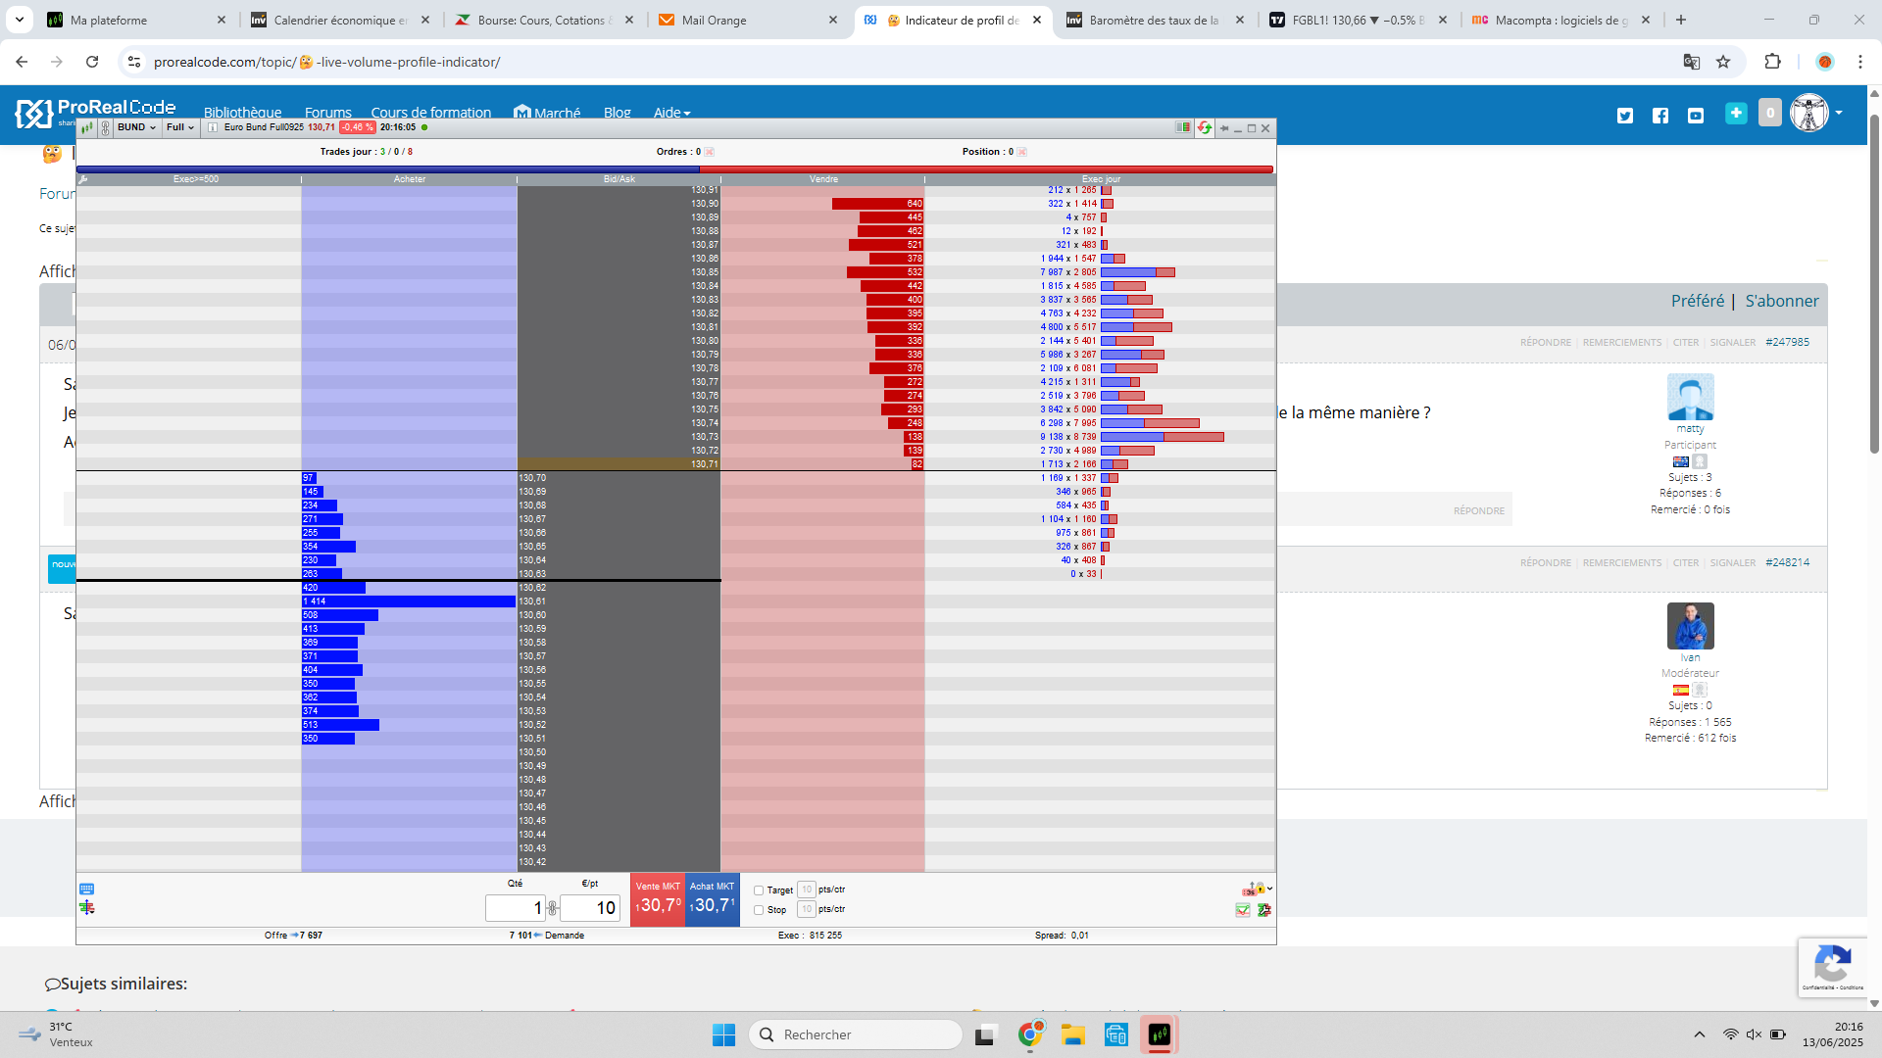Toggle the order book column layout icon
1882x1058 pixels.
1183,127
